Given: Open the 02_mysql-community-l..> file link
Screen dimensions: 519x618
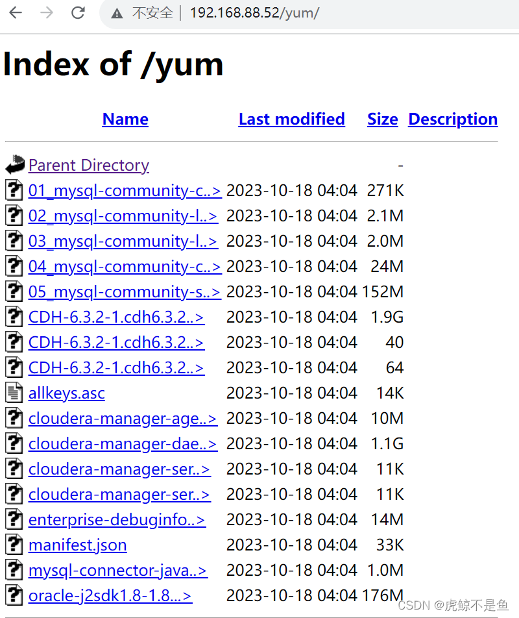Looking at the screenshot, I should pos(123,216).
